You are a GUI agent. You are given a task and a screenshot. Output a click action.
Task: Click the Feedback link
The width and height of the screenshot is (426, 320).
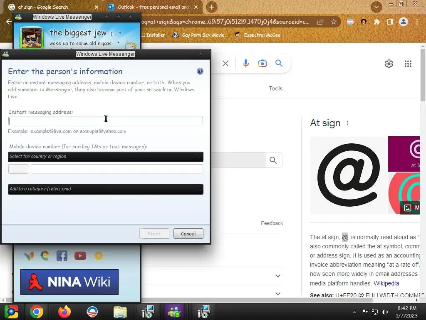(x=272, y=223)
